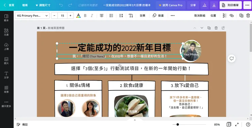This screenshot has height=128, width=252.
Task: Enter fullscreen presentation mode
Action: 237,125
